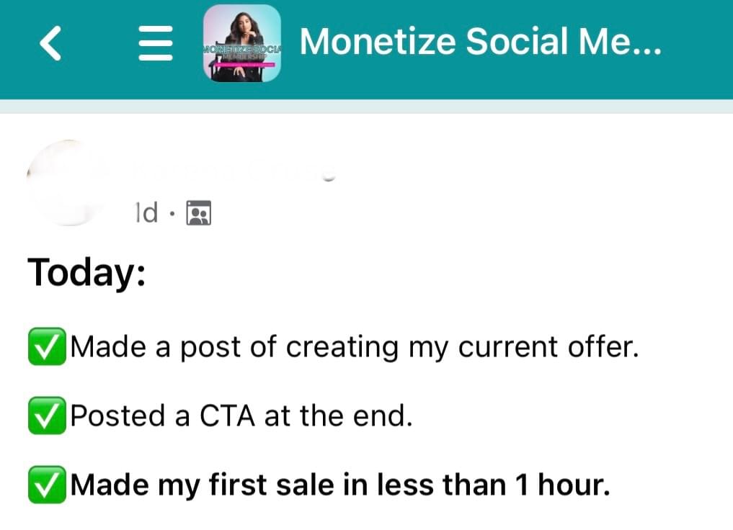
Task: Tap the line Made a post of creating my current offer
Action: coord(355,347)
